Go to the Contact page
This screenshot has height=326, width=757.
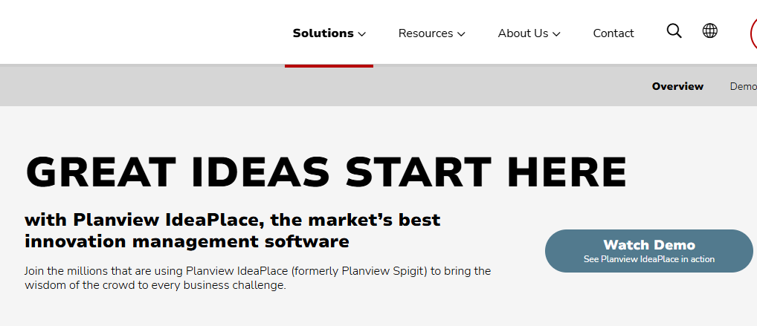point(613,33)
